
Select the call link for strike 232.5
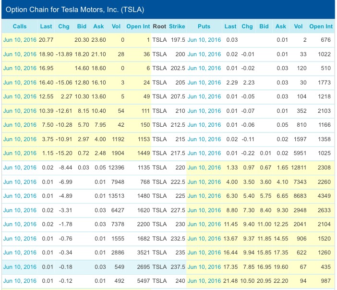click(x=20, y=239)
